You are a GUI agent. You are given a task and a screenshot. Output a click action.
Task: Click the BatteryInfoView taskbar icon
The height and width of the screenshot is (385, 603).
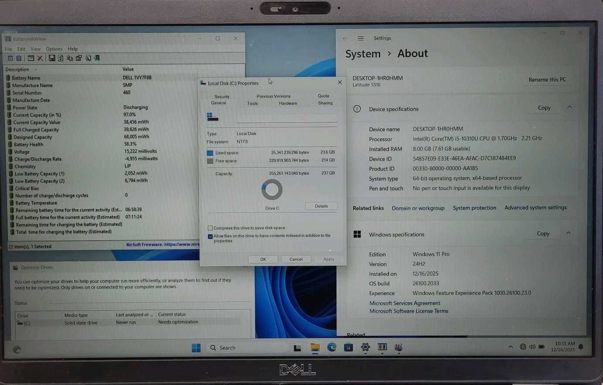[x=382, y=347]
